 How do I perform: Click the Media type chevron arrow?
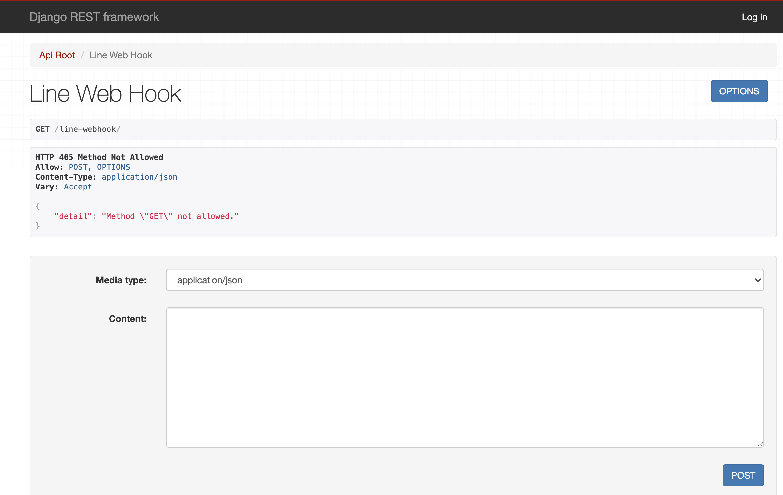pos(757,280)
